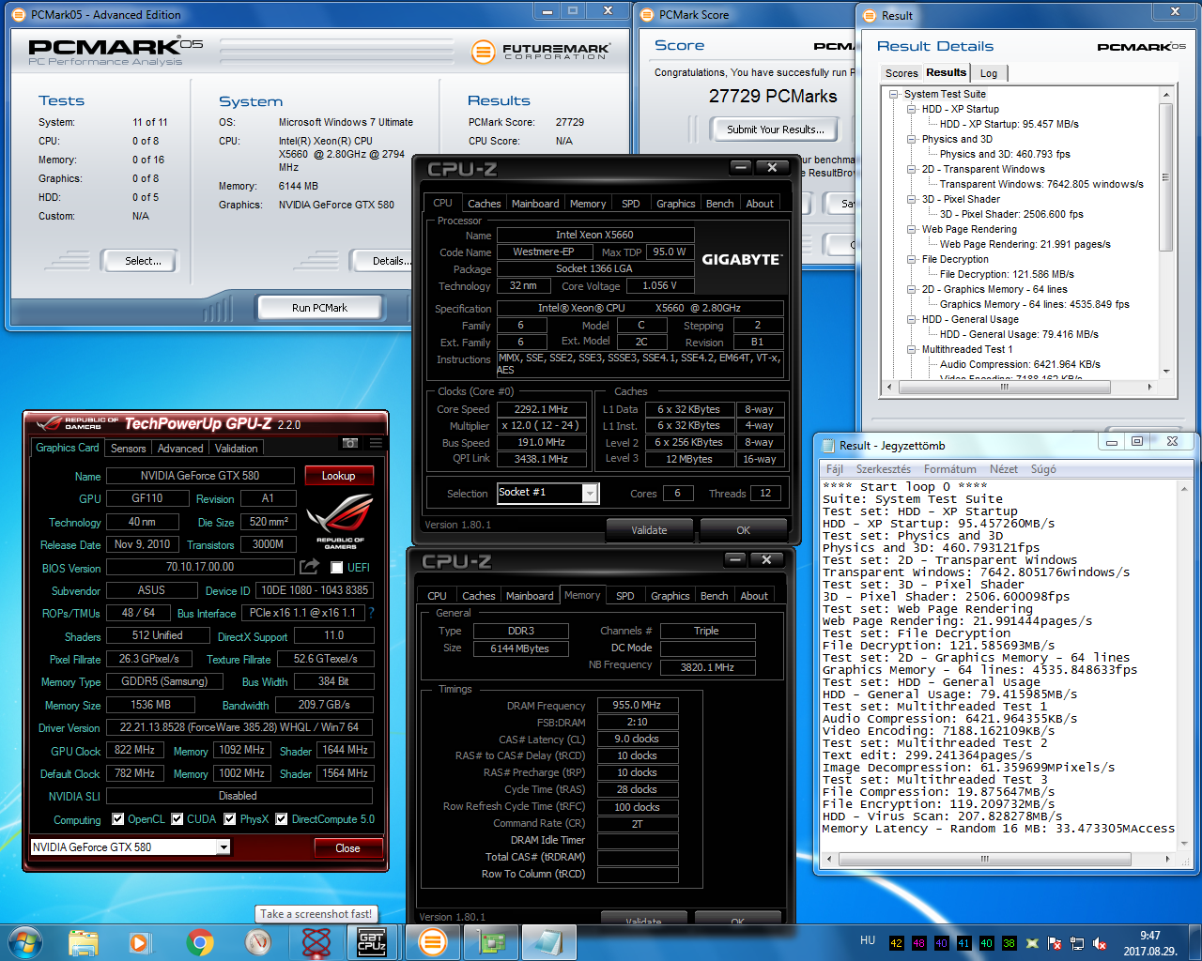
Task: Click the Gigabyte logo in the CPU-Z CPU window
Action: [742, 259]
